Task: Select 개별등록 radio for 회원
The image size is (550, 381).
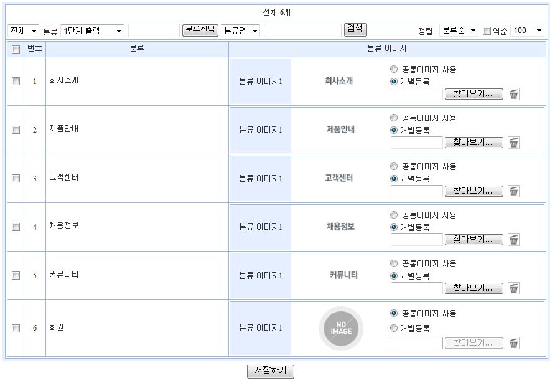Action: [x=393, y=328]
